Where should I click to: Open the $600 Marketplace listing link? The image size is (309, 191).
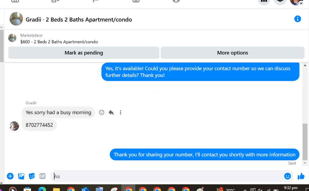(x=59, y=42)
